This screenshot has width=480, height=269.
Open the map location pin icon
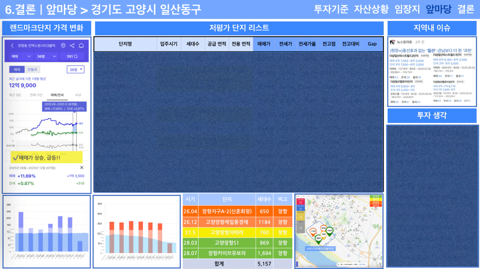tap(63, 46)
